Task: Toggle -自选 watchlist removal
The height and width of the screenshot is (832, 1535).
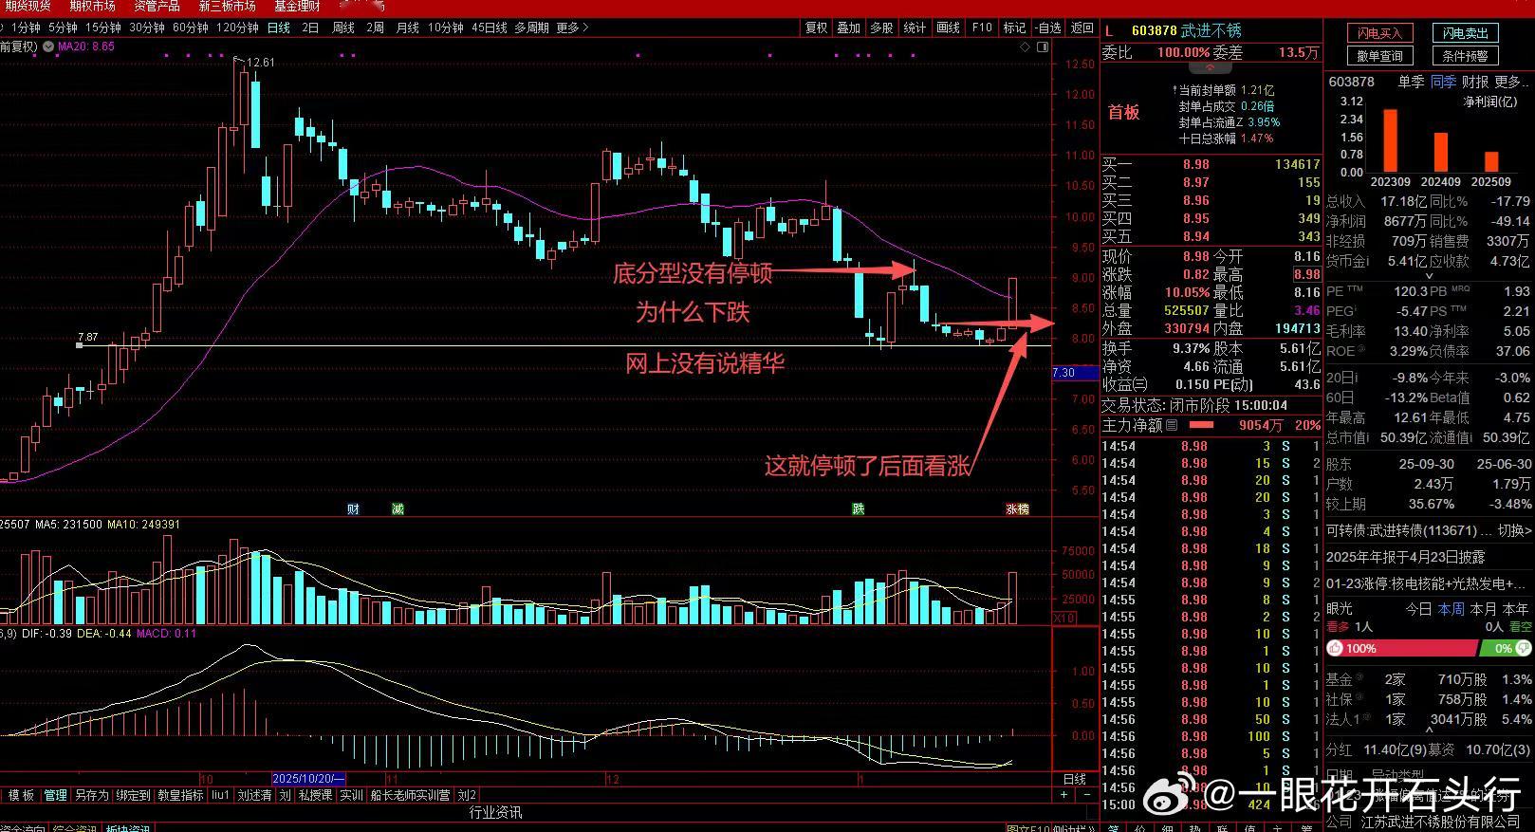Action: (x=1047, y=28)
